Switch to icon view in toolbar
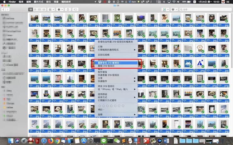Screen dimensions: 233x145 coord(31,10)
